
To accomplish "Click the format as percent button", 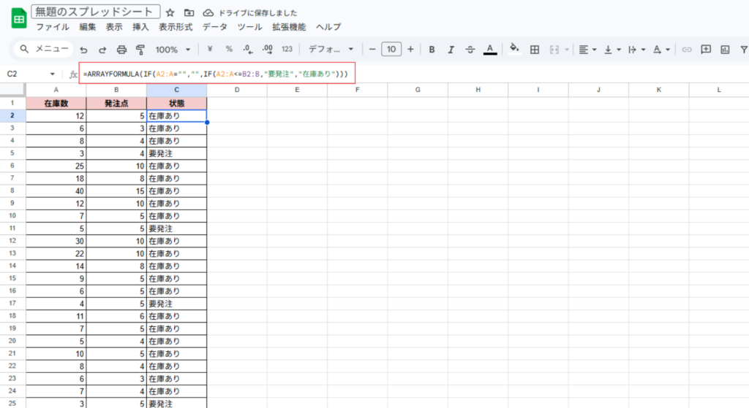I will pyautogui.click(x=229, y=50).
